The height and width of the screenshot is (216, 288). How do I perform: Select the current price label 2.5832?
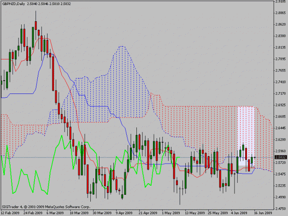click(281, 157)
